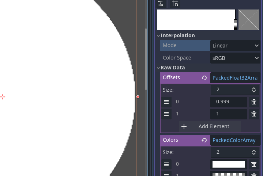263x176 pixels.
Task: Delete offset element 0
Action: pos(254,102)
